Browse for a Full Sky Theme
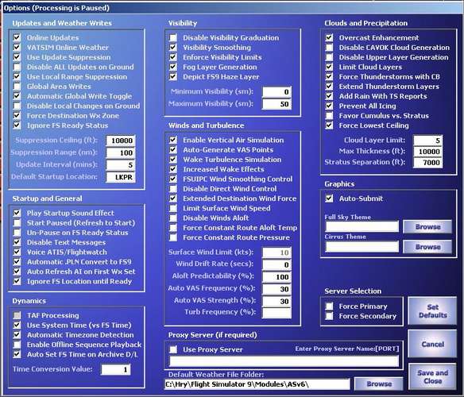This screenshot has height=397, width=464. [x=427, y=227]
